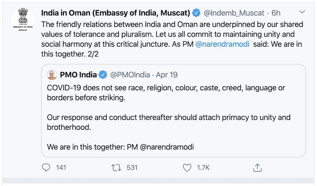Screen dimensions: 317x186
Task: Click the 1.7K likes count
Action: tap(203, 168)
